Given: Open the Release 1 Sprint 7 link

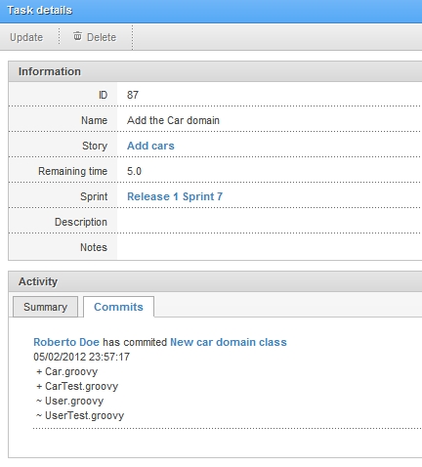Looking at the screenshot, I should tap(175, 196).
